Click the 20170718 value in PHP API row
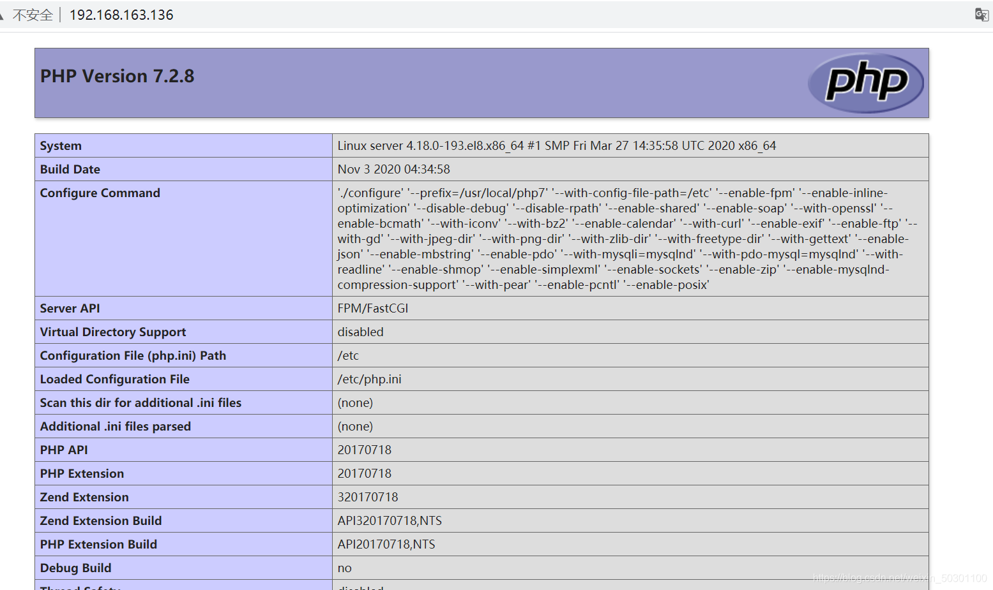The image size is (993, 590). (365, 450)
